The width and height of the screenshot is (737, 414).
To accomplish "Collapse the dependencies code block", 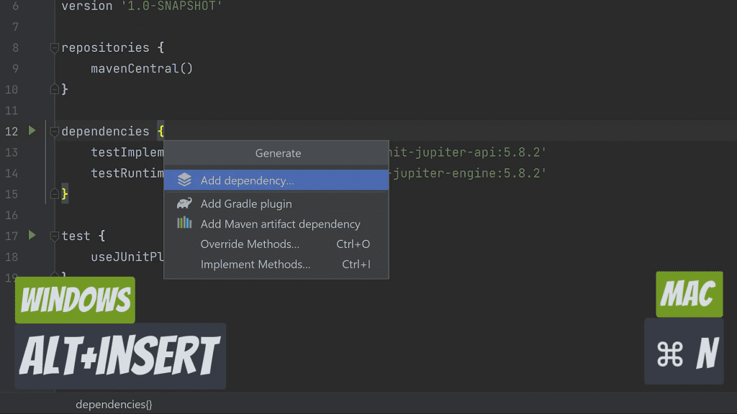I will [x=54, y=131].
